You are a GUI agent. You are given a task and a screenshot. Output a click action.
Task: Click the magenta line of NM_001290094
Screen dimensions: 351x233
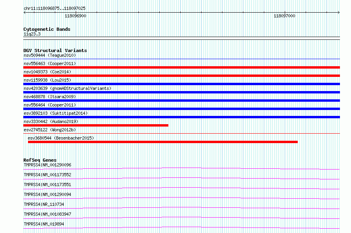coord(181,198)
